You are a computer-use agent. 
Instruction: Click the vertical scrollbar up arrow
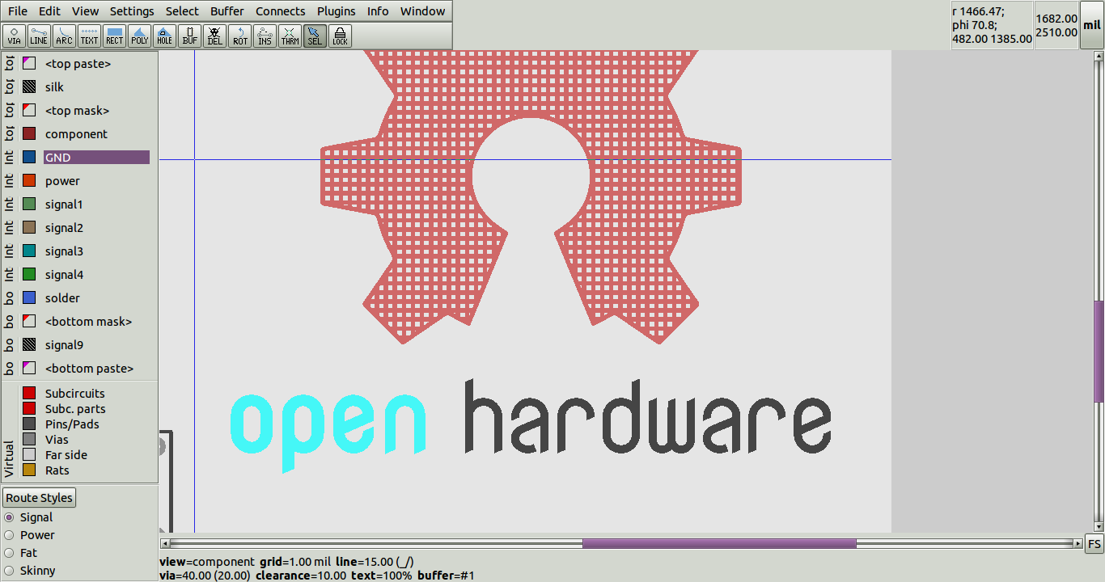1099,57
